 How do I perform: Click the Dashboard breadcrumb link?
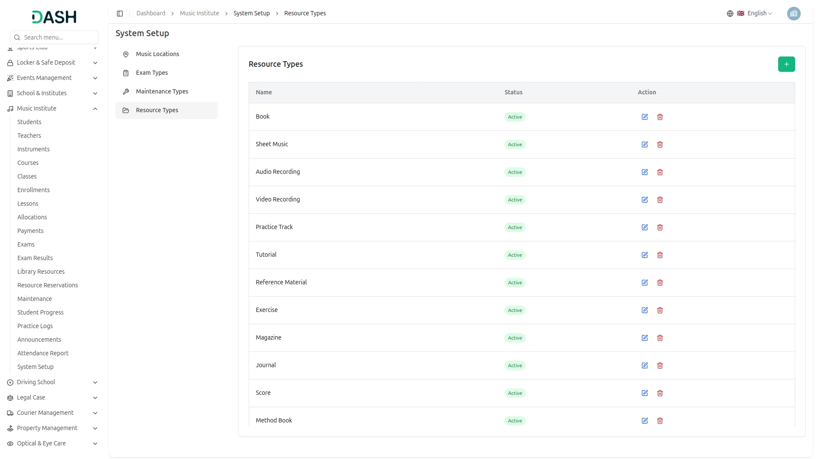tap(150, 13)
